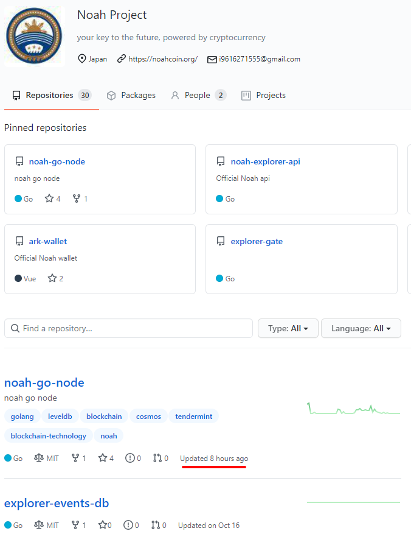
Task: Click the People person icon
Action: point(175,96)
